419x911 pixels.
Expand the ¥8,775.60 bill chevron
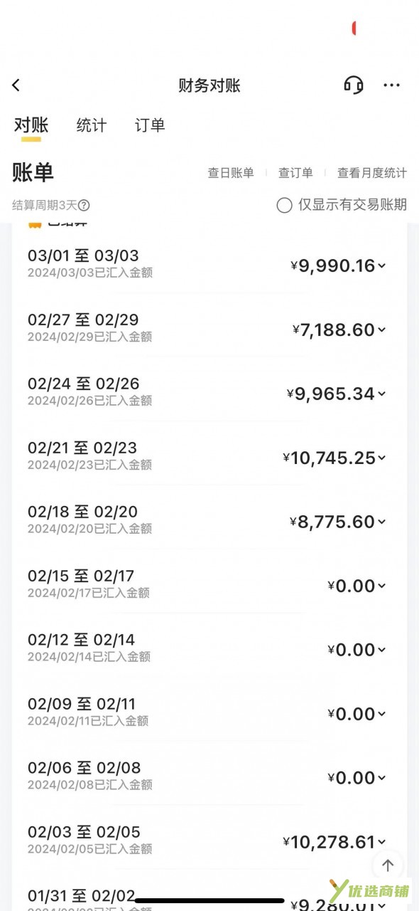(x=382, y=522)
